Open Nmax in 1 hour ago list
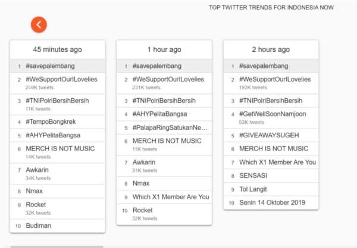This screenshot has width=357, height=248. pyautogui.click(x=142, y=183)
